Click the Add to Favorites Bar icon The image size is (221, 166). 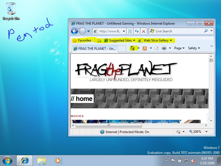[x=99, y=40]
